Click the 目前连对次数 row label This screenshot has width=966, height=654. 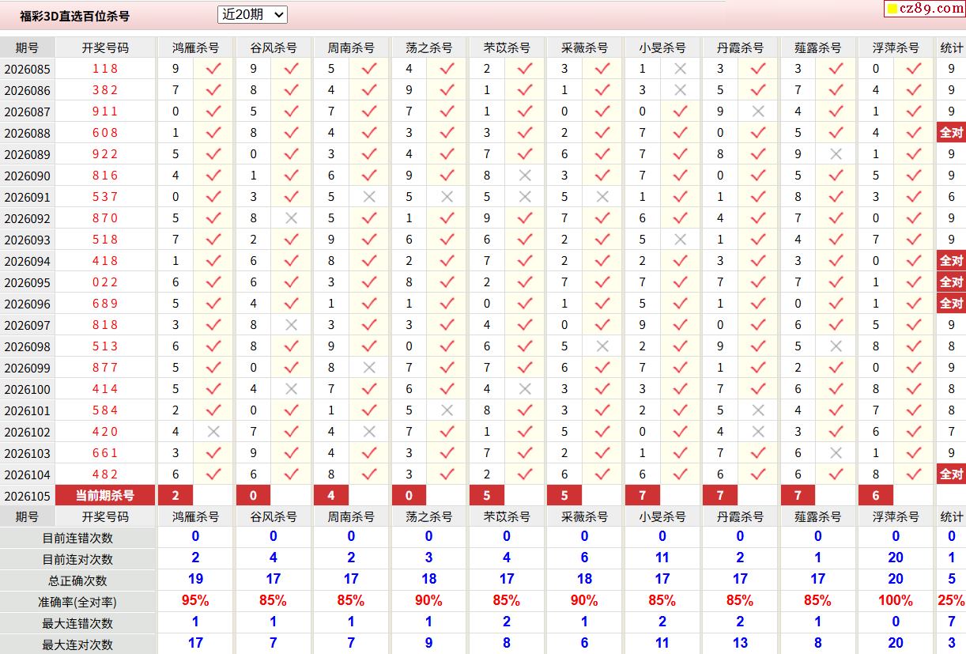tap(77, 559)
